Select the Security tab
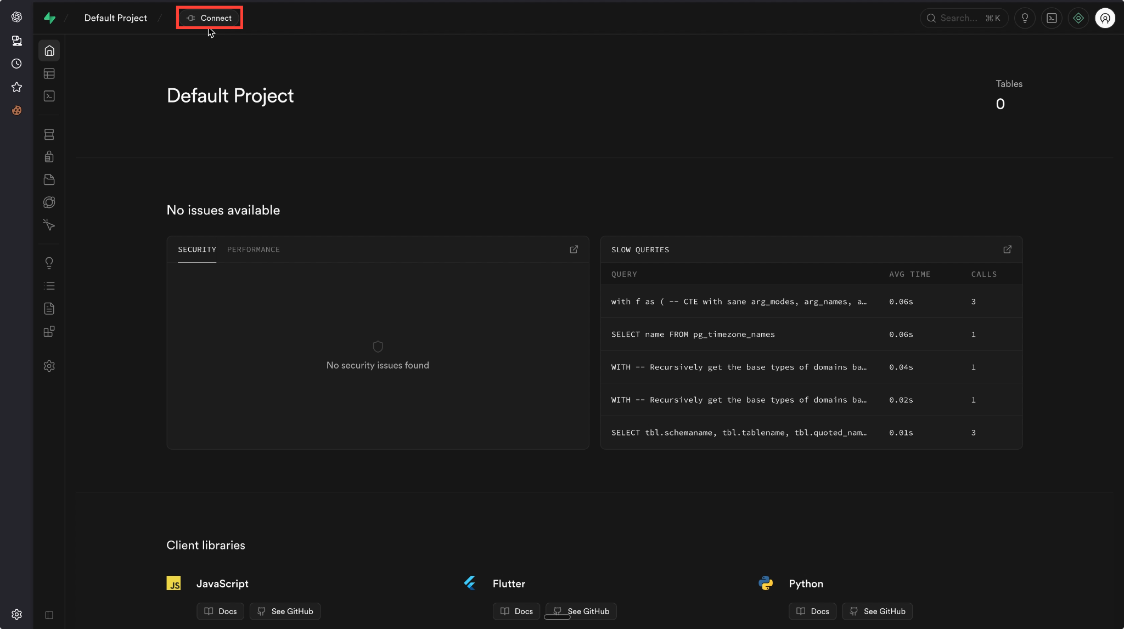The width and height of the screenshot is (1124, 629). (197, 250)
